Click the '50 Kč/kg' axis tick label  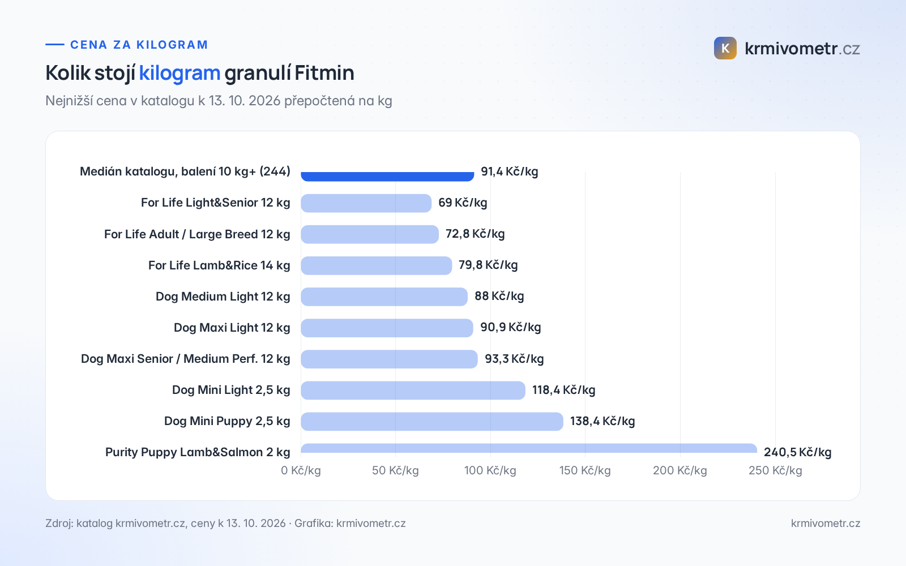395,470
